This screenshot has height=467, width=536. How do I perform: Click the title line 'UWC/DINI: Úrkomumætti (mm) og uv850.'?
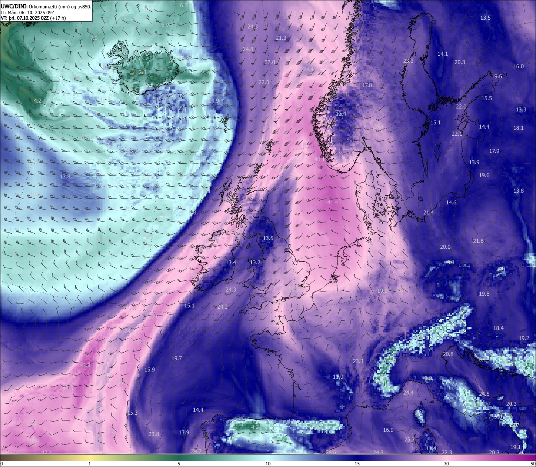tap(46, 7)
